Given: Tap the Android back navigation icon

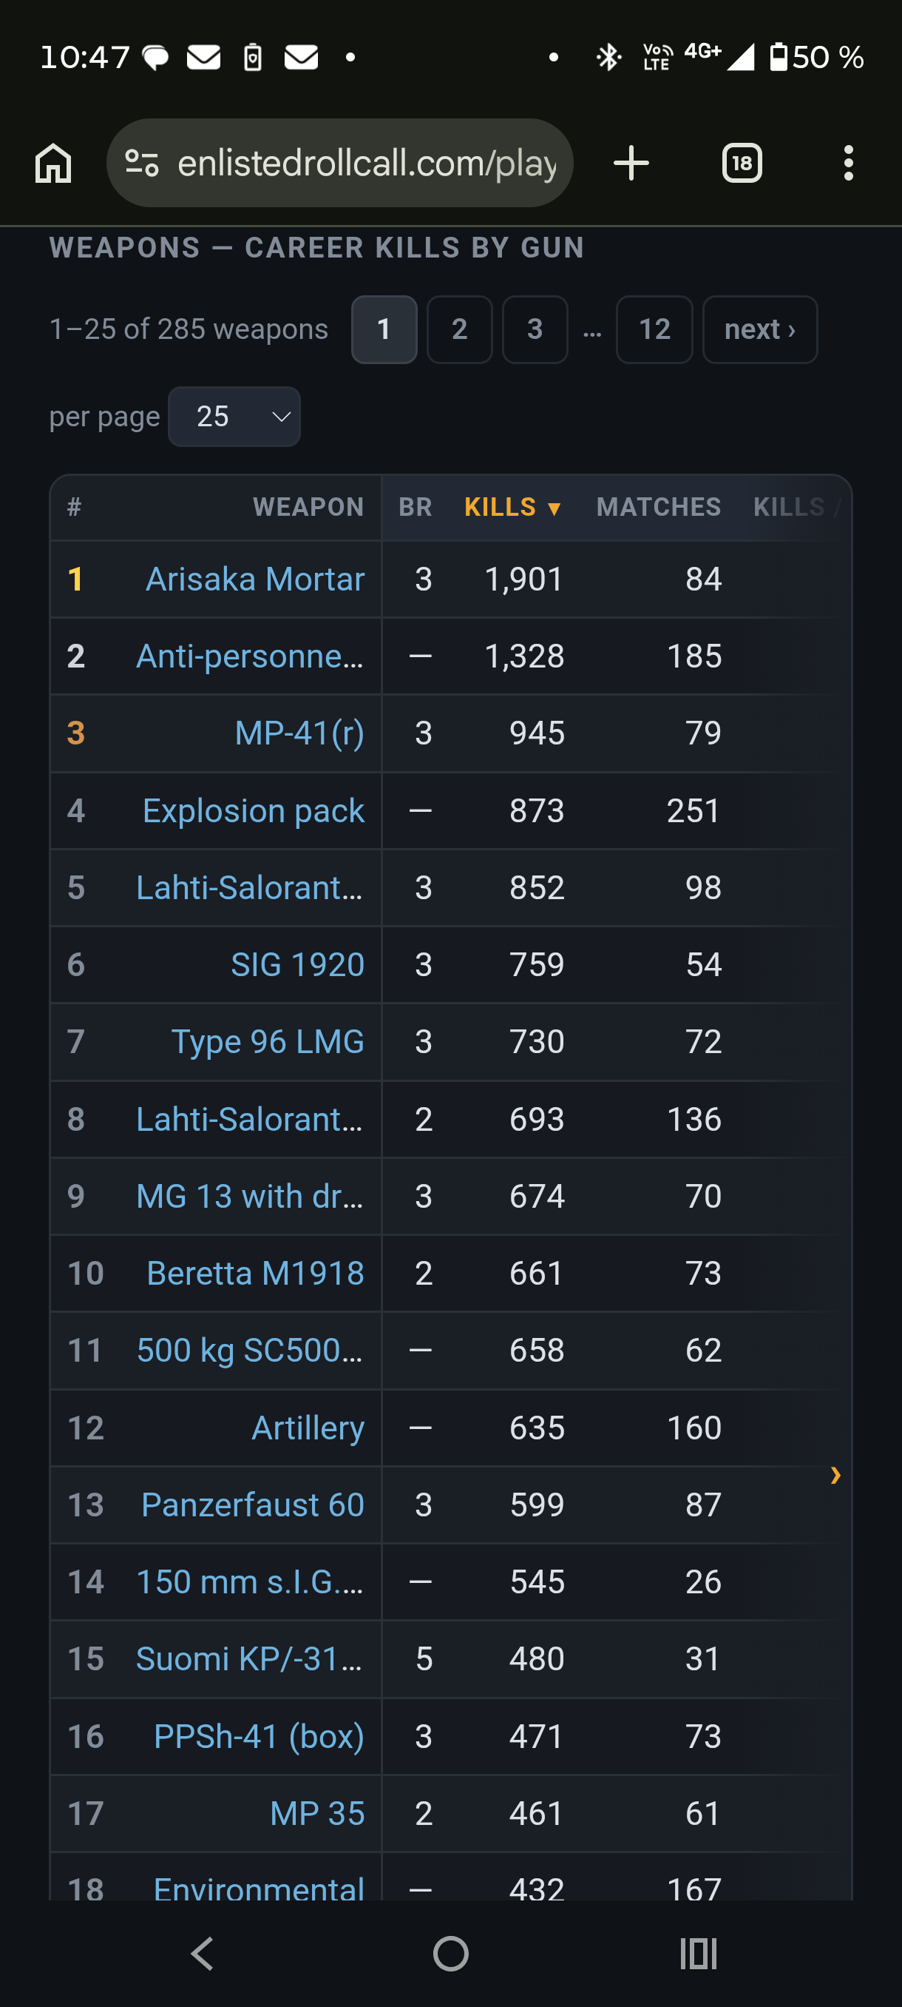Looking at the screenshot, I should click(202, 1953).
